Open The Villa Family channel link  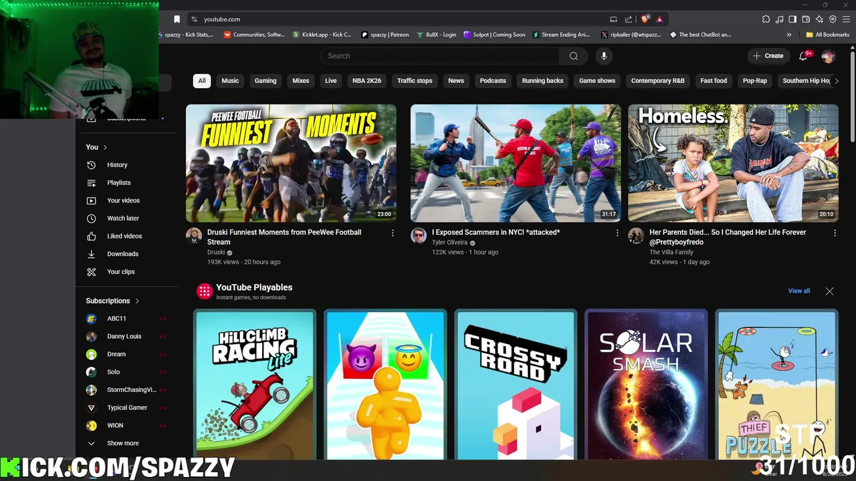tap(671, 253)
